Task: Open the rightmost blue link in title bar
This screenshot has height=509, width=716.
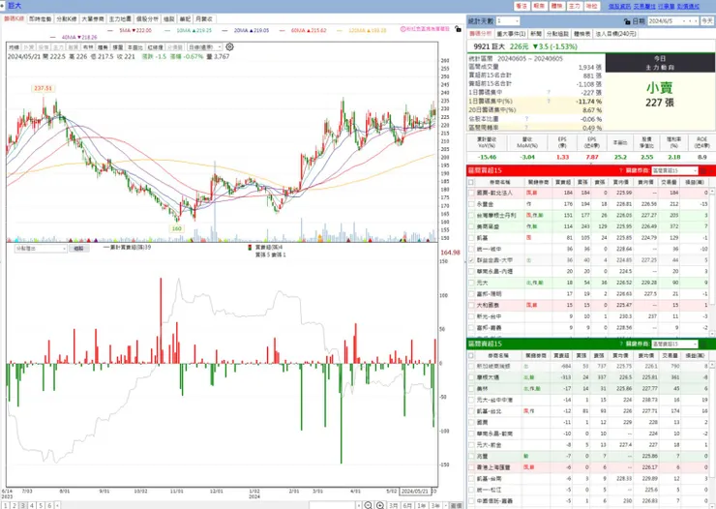Action: [x=688, y=6]
